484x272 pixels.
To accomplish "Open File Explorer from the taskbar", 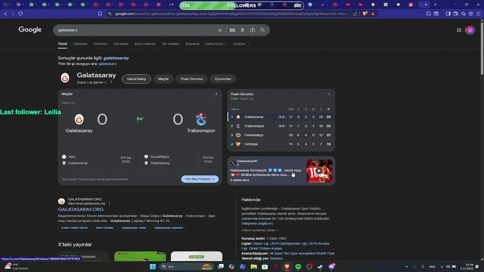I will tap(254, 267).
